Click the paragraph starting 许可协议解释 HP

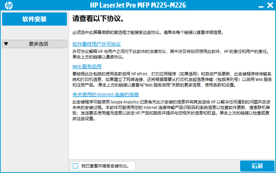click(171, 54)
